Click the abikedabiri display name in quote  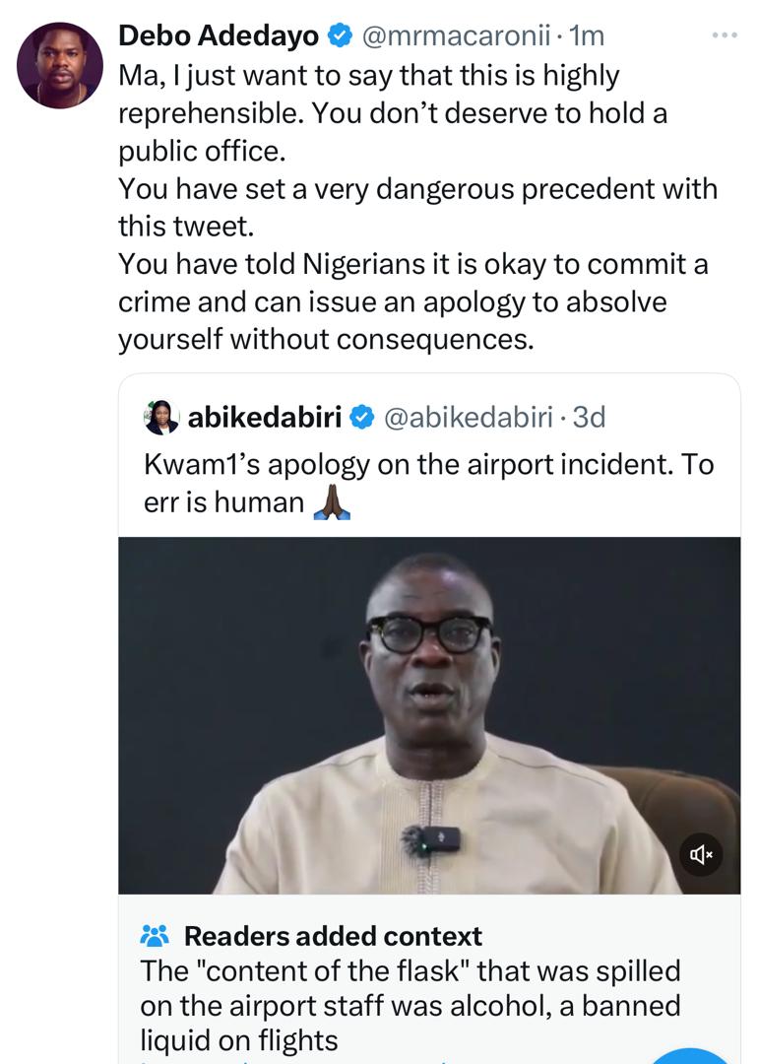[x=264, y=418]
